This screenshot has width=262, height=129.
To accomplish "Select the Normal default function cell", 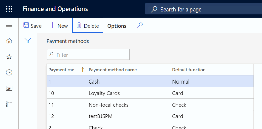I will pos(212,81).
